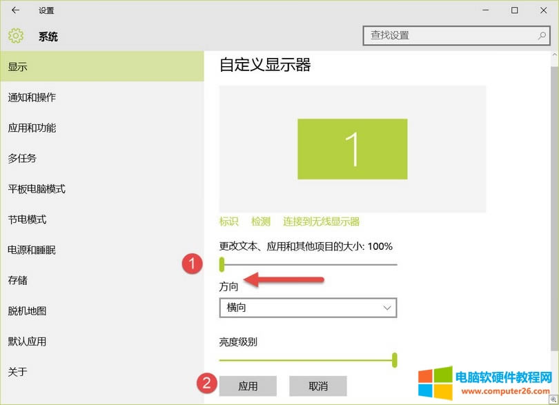Open 多任务 settings
This screenshot has height=405, width=559.
[102, 158]
